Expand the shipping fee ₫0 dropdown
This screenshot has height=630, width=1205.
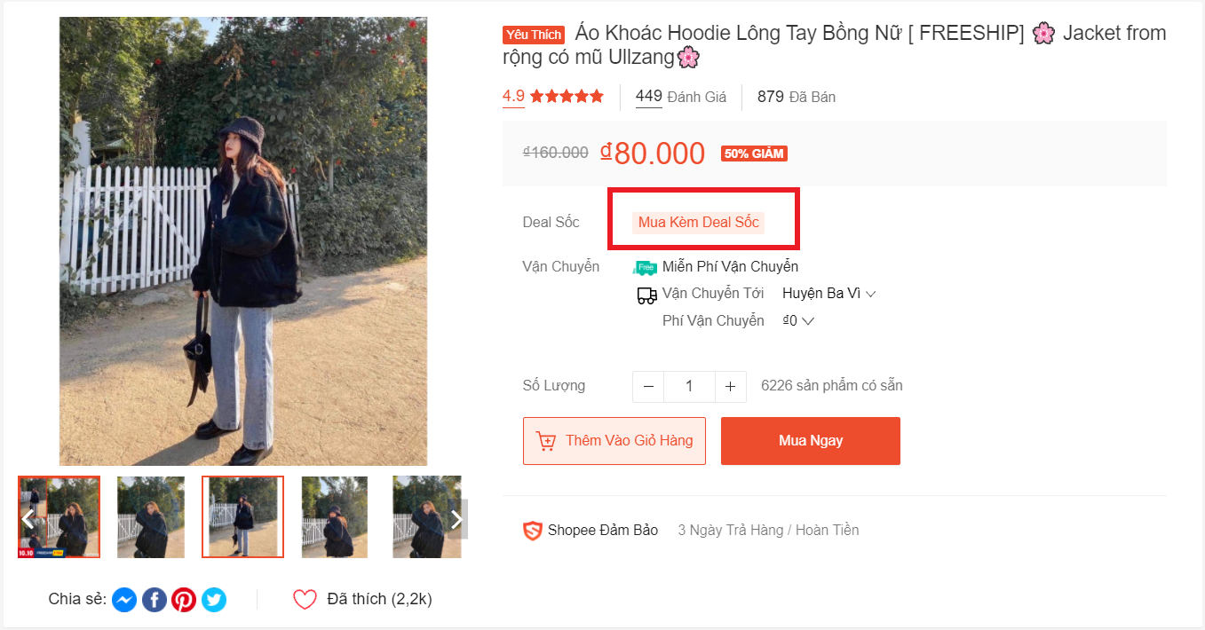(x=798, y=321)
